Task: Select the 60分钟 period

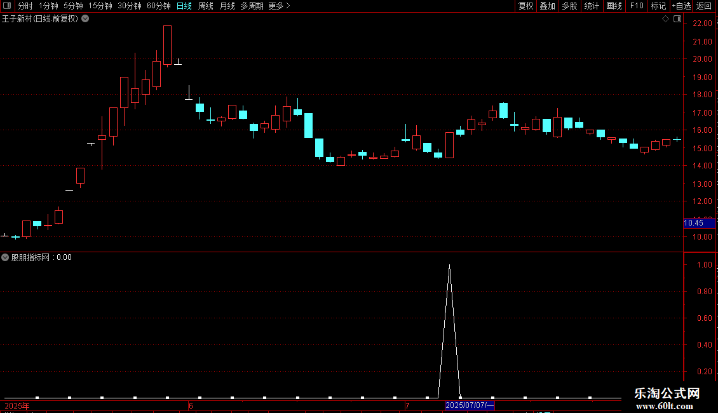Action: tap(159, 6)
